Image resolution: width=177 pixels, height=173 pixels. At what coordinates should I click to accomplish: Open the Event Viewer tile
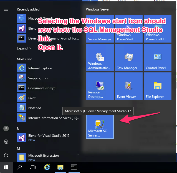(x=129, y=86)
